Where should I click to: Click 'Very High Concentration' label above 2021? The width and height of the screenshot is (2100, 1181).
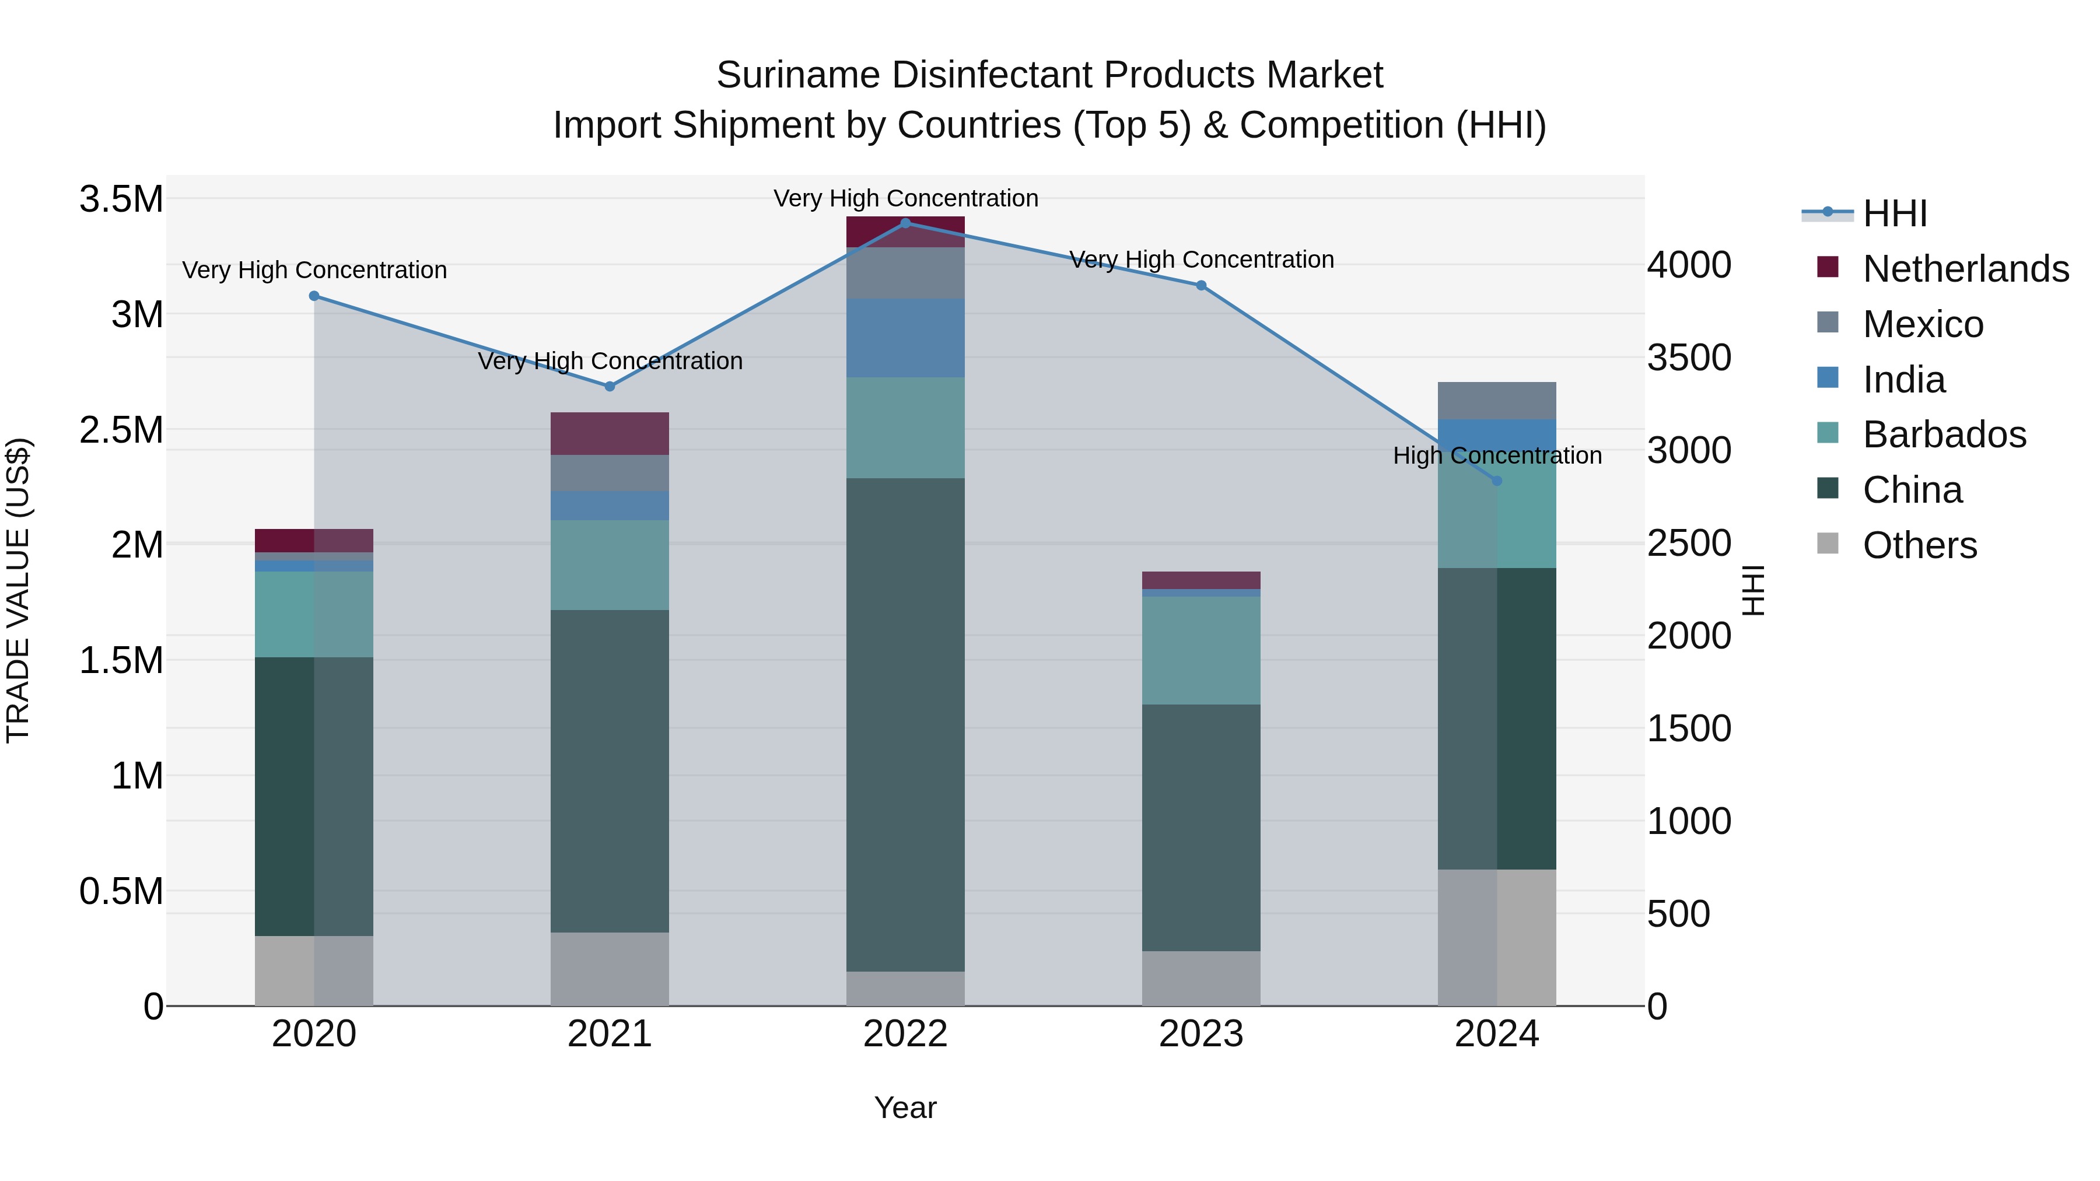pyautogui.click(x=610, y=361)
